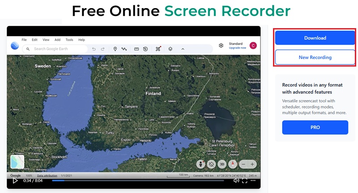This screenshot has height=193, width=358.
Task: Select the add placemark pin tool
Action: click(x=115, y=49)
